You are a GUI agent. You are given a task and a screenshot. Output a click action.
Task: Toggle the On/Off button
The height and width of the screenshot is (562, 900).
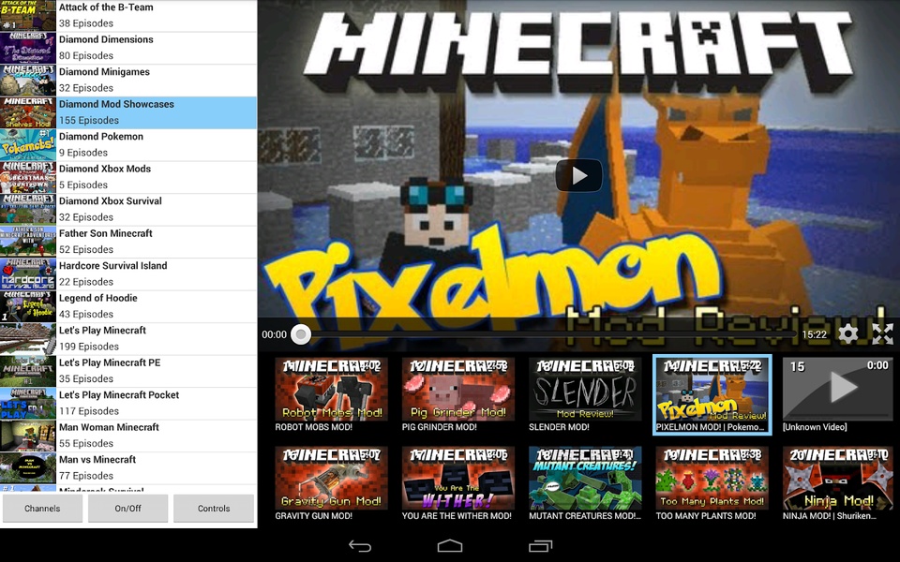[128, 508]
